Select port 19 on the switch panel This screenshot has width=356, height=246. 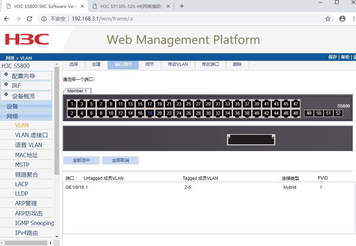[160, 104]
